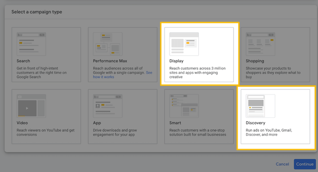318x172 pixels.
Task: Click the Shopping campaign illustration icon
Action: [261, 44]
